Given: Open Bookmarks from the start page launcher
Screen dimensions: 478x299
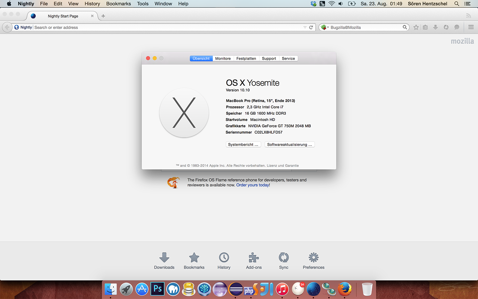Looking at the screenshot, I should coord(194,260).
